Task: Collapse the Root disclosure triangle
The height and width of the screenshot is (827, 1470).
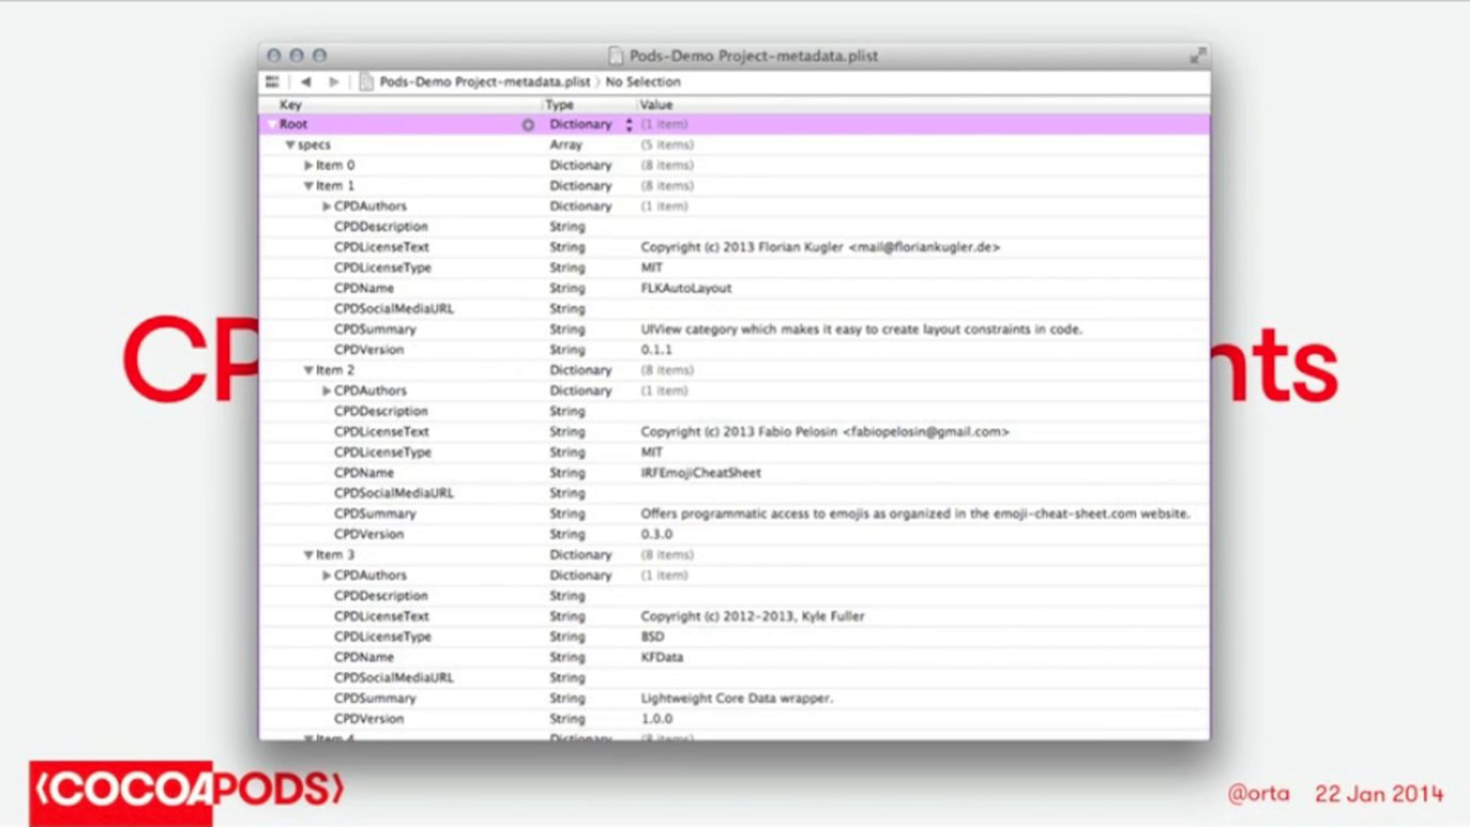Action: (272, 124)
